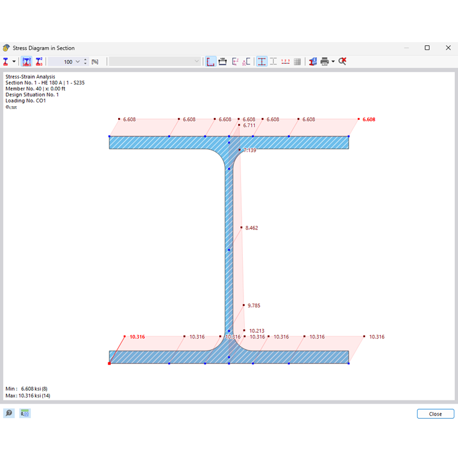Click the Loading No. CO1 text
The image size is (458, 465).
[x=25, y=101]
